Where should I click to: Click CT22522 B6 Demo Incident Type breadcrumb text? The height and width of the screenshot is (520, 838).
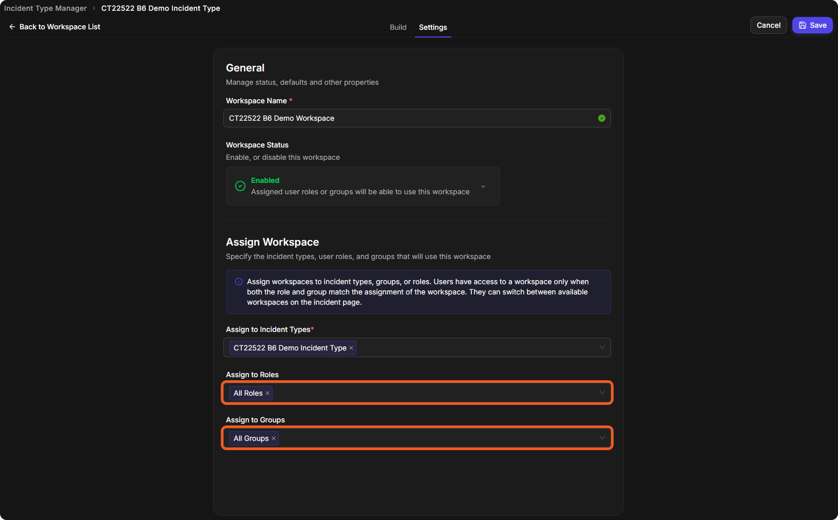coord(161,8)
